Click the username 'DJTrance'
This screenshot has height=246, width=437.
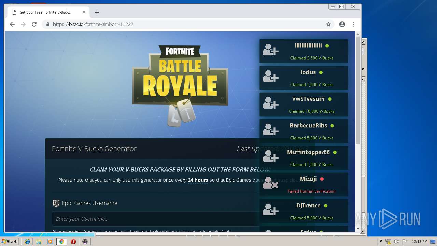[308, 205]
